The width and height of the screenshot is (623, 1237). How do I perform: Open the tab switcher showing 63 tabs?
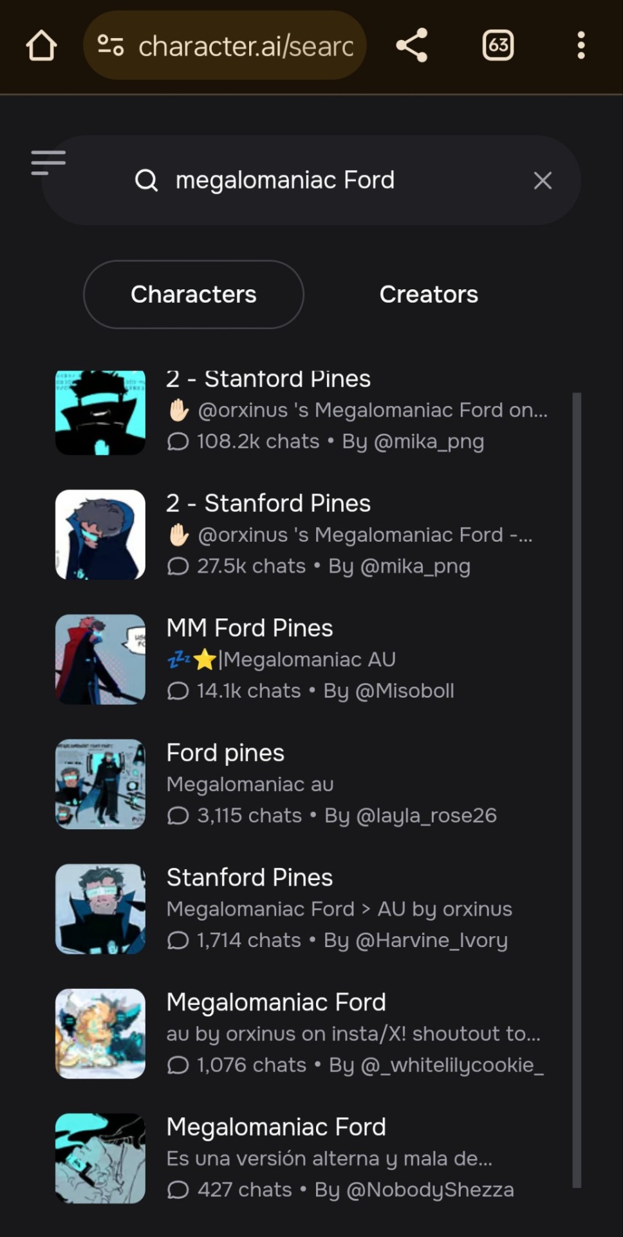coord(497,46)
